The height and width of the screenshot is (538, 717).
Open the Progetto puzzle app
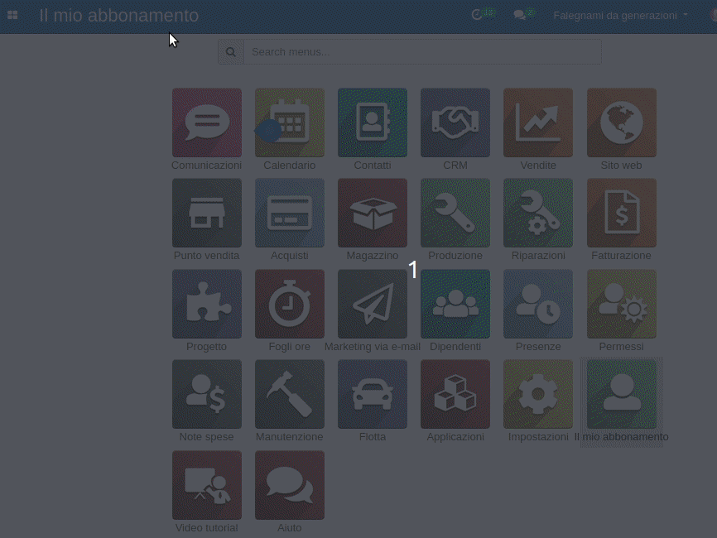point(207,304)
